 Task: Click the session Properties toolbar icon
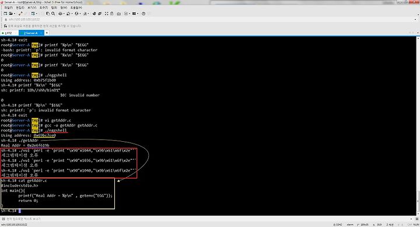click(33, 13)
